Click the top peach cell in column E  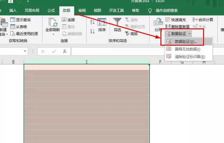(87, 67)
